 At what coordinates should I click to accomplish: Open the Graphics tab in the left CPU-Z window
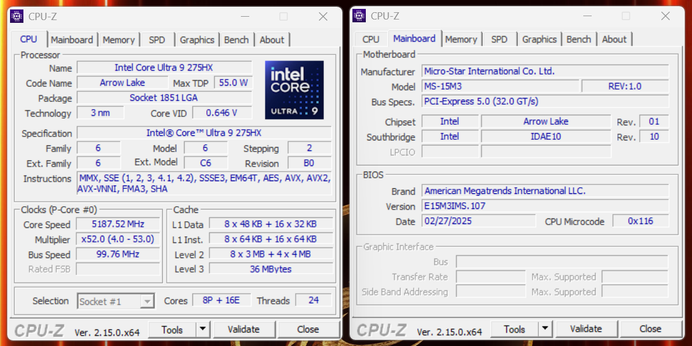197,40
